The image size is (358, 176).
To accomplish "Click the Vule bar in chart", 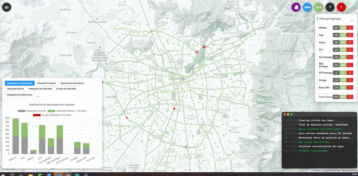I will pyautogui.click(x=24, y=138).
